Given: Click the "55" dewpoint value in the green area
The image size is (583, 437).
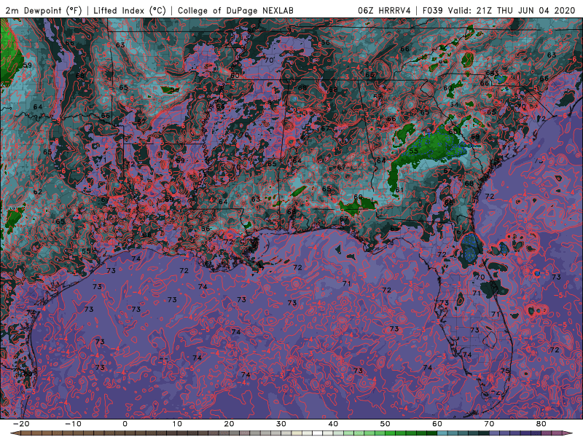Looking at the screenshot, I should click(413, 151).
